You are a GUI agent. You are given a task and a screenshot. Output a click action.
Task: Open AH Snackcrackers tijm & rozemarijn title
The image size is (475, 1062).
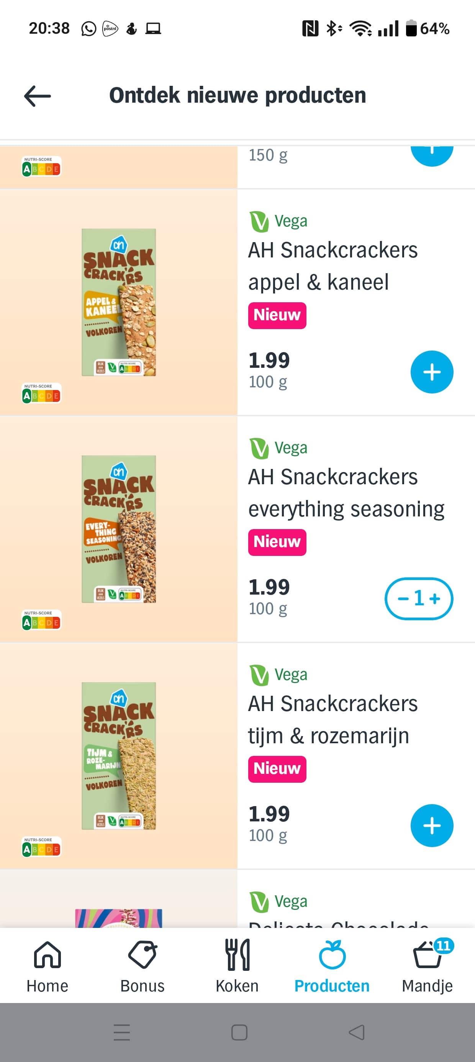[333, 719]
